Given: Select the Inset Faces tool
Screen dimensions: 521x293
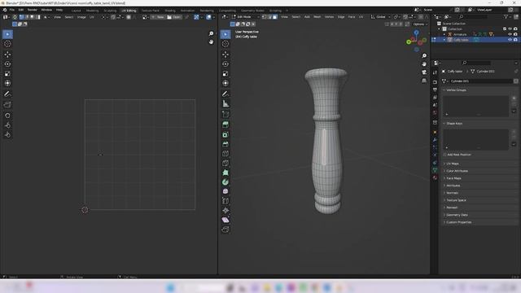Looking at the screenshot, I should pos(225,134).
